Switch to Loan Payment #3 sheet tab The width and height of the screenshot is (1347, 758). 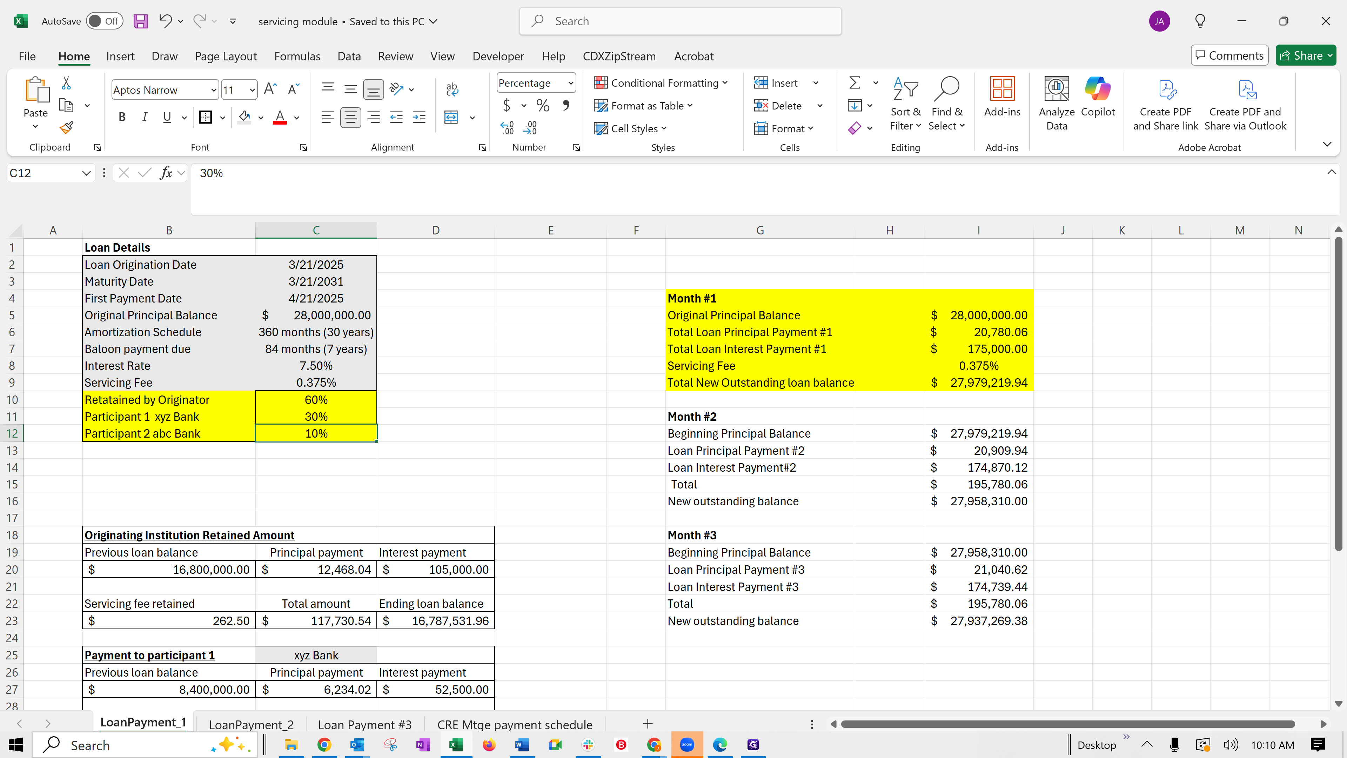(364, 725)
